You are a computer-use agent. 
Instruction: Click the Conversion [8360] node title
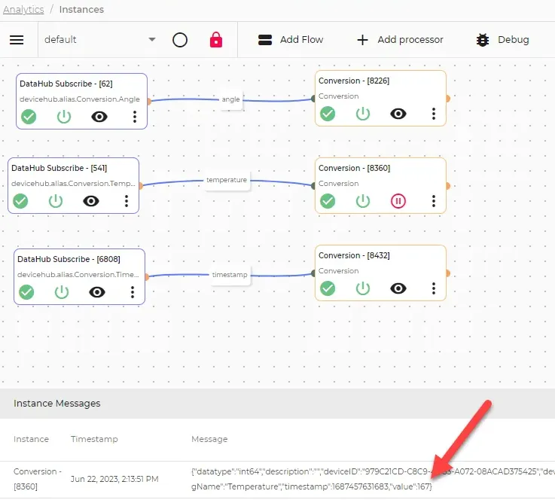(x=354, y=168)
